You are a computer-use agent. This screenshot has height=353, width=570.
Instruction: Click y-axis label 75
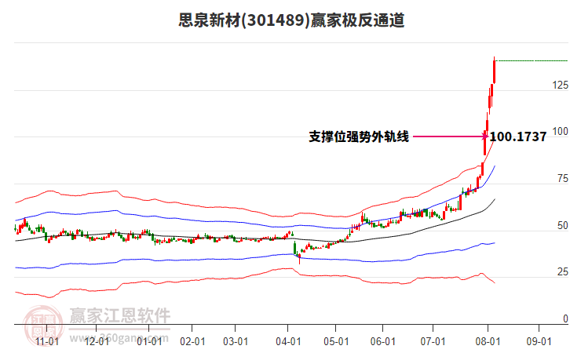point(562,179)
